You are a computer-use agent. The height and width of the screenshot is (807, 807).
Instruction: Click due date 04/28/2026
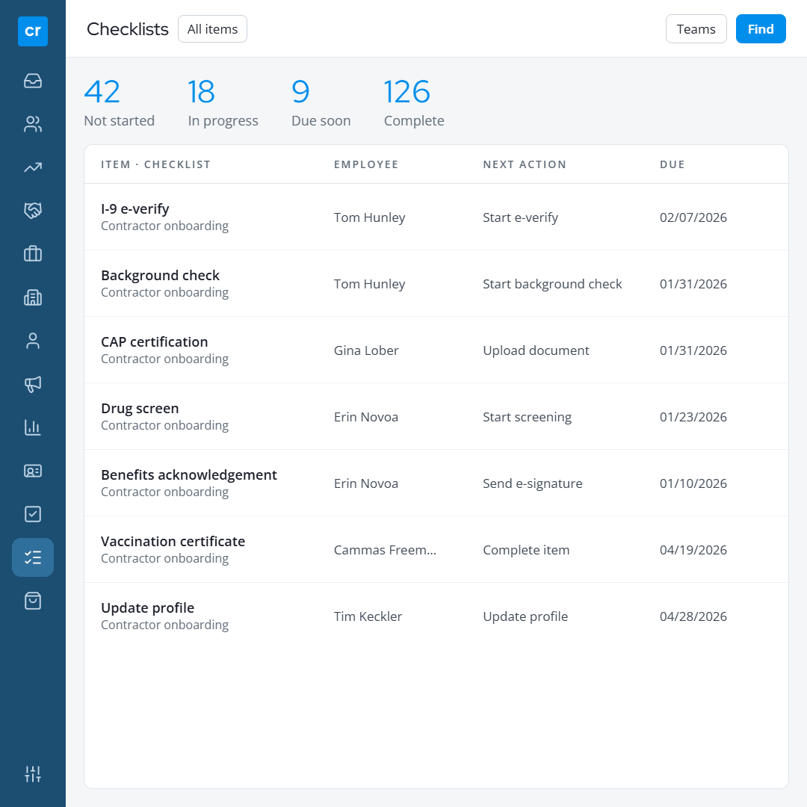(693, 616)
